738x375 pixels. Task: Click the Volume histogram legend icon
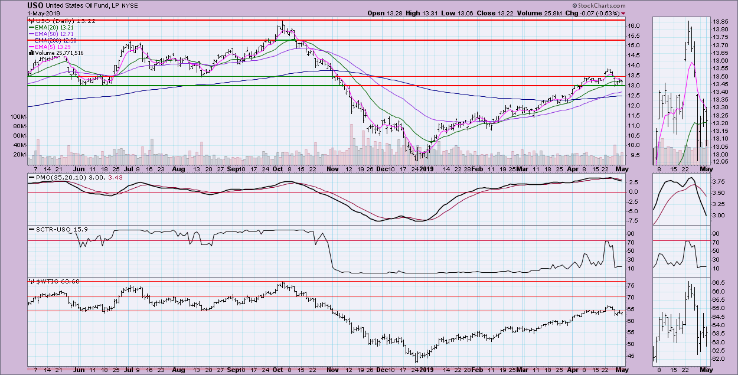(x=31, y=53)
